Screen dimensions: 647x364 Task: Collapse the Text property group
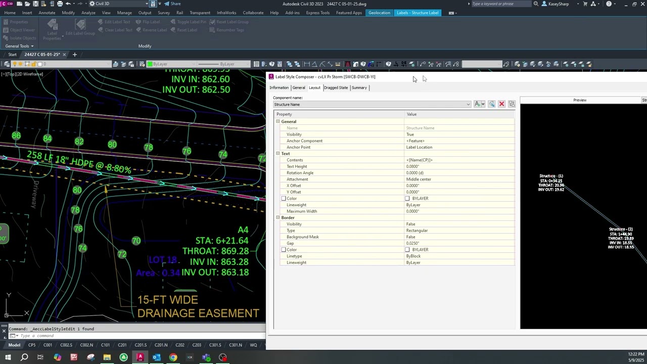pyautogui.click(x=278, y=154)
